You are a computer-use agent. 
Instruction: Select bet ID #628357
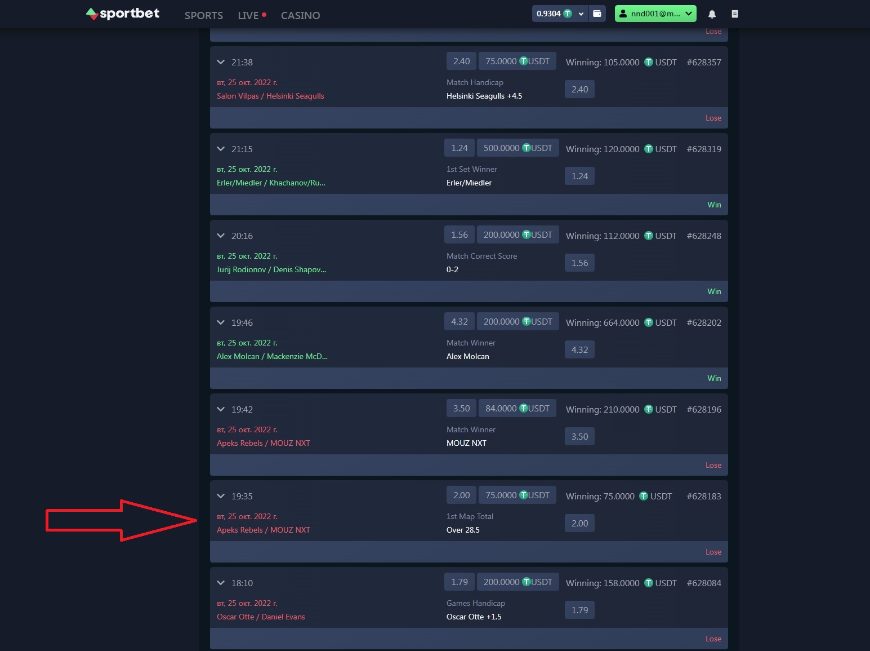point(704,62)
